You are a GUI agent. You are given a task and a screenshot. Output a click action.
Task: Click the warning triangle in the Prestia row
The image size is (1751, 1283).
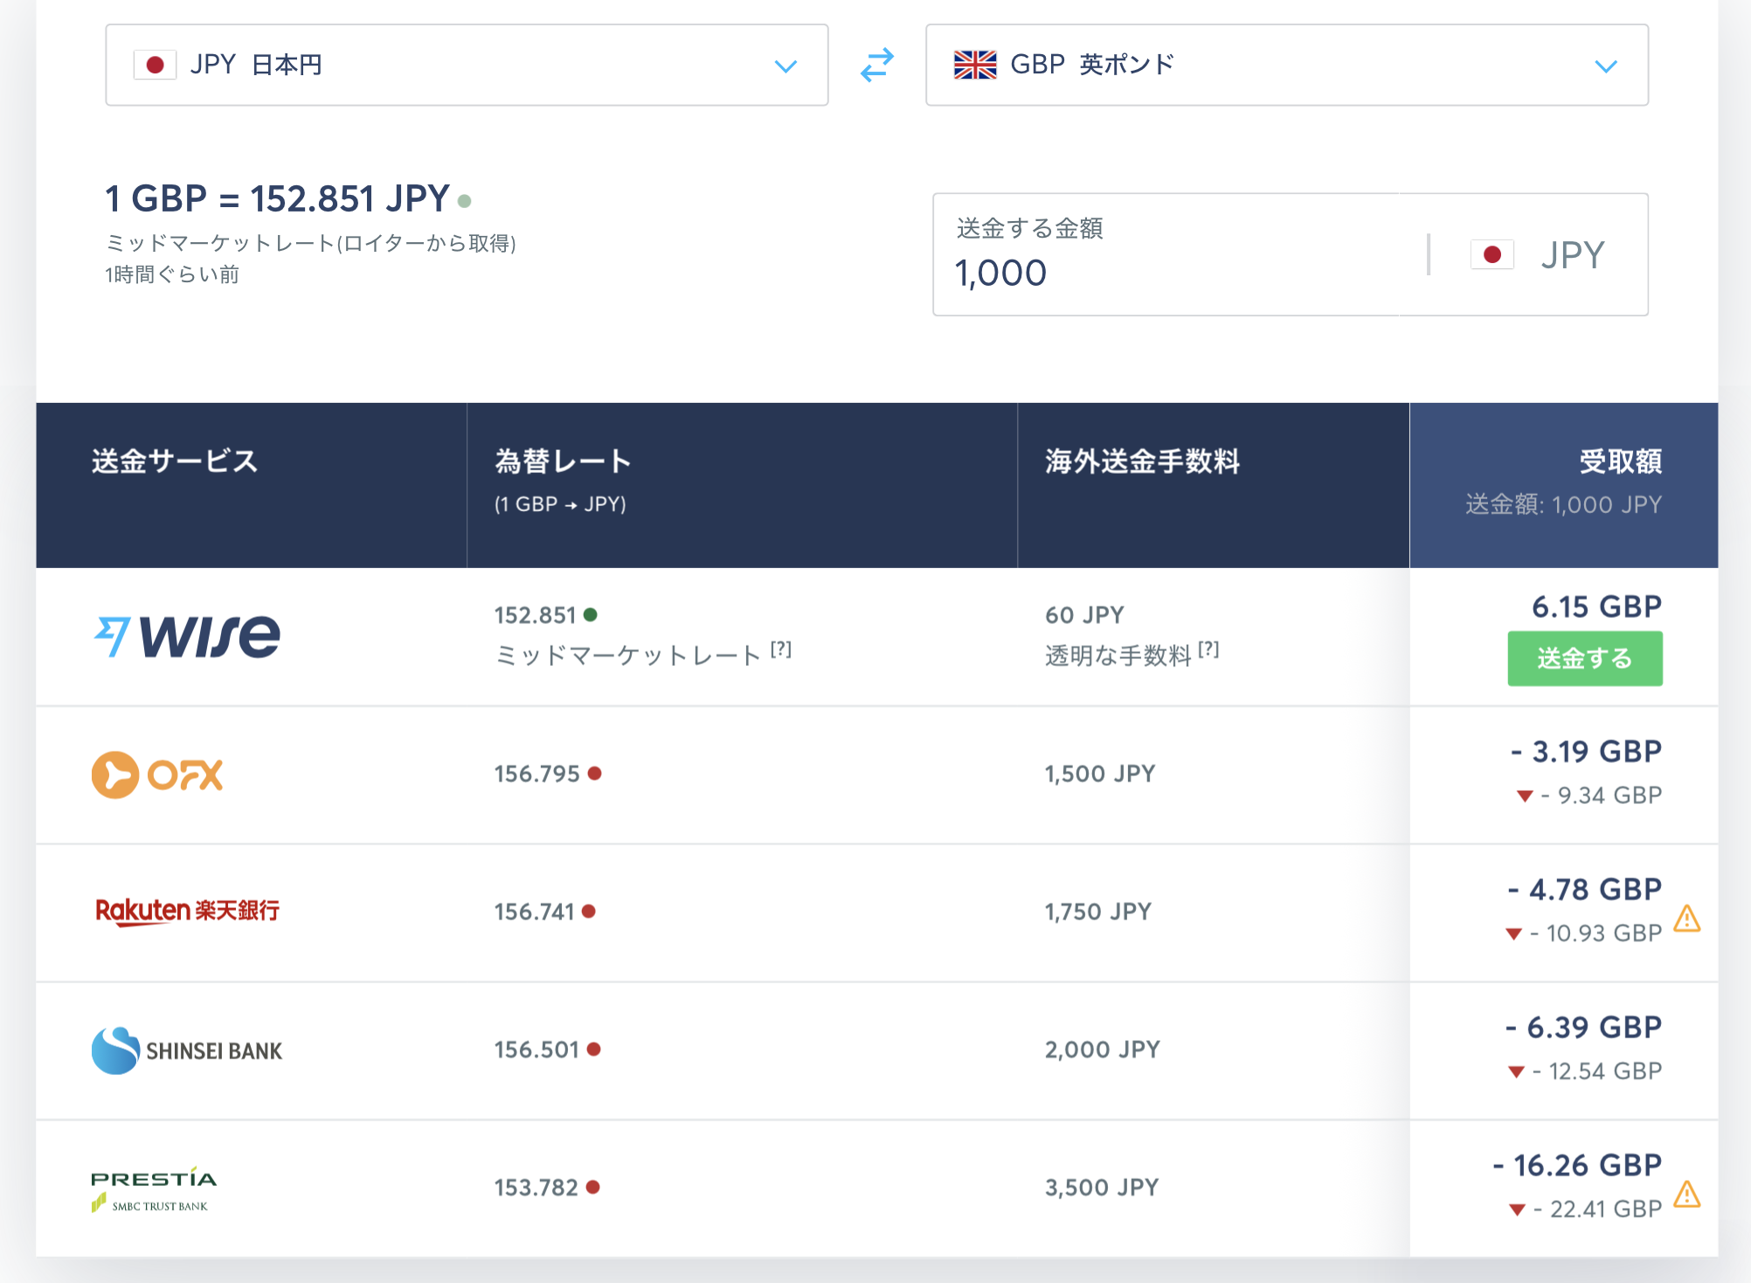1686,1195
